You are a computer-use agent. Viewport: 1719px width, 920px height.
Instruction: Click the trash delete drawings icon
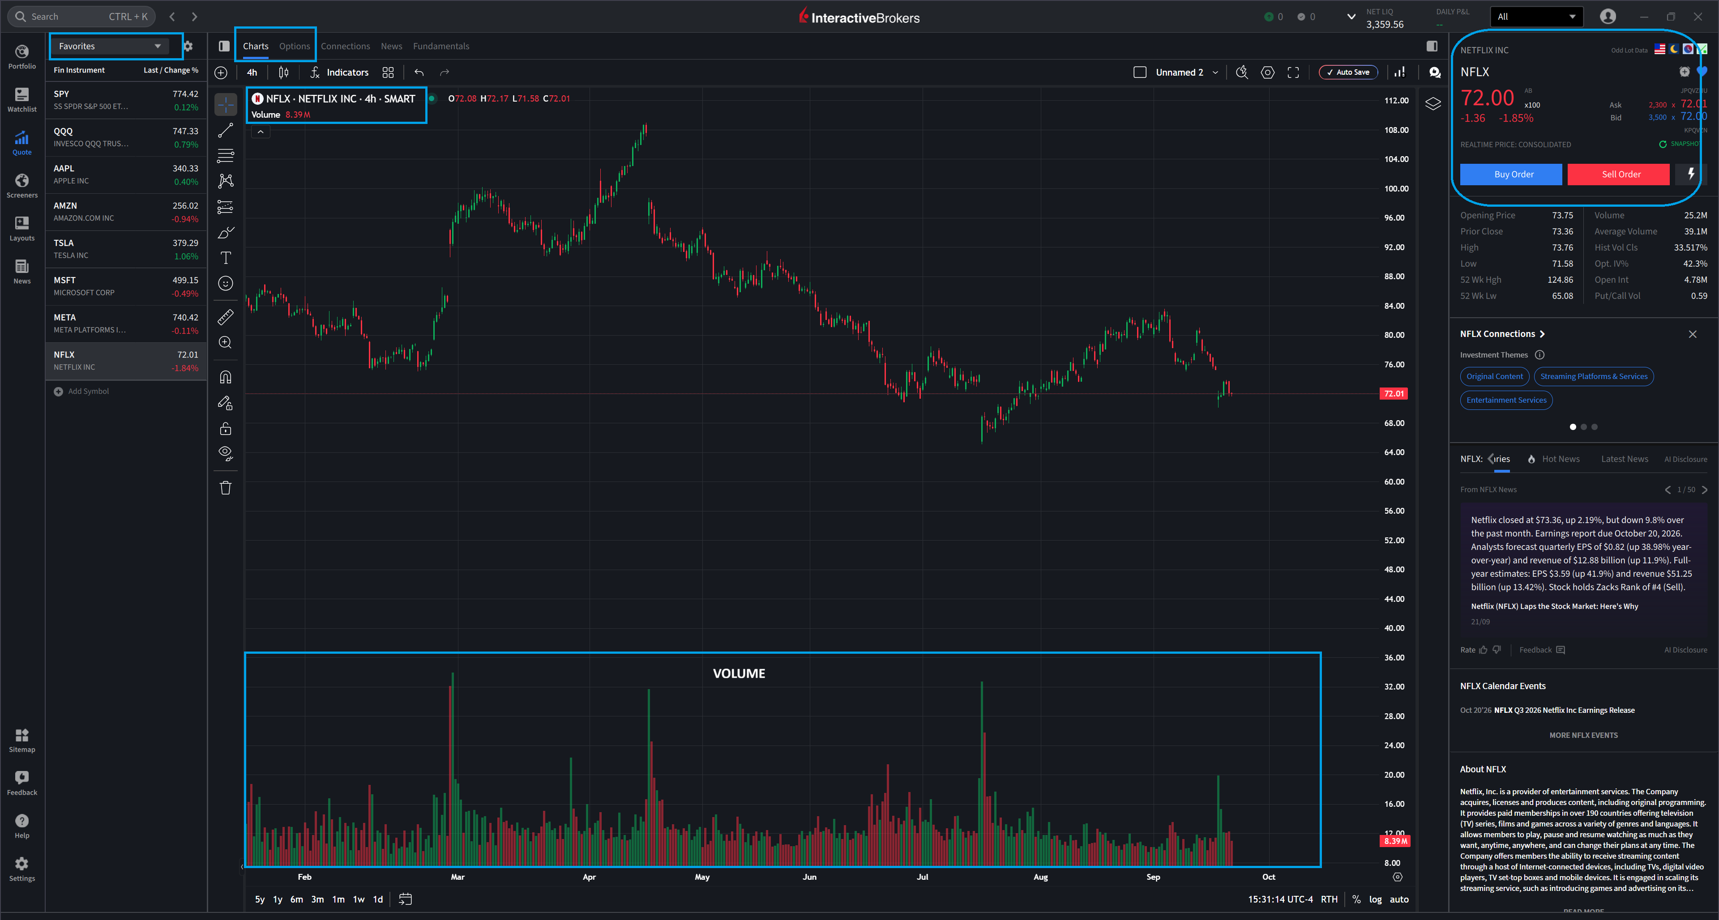226,488
